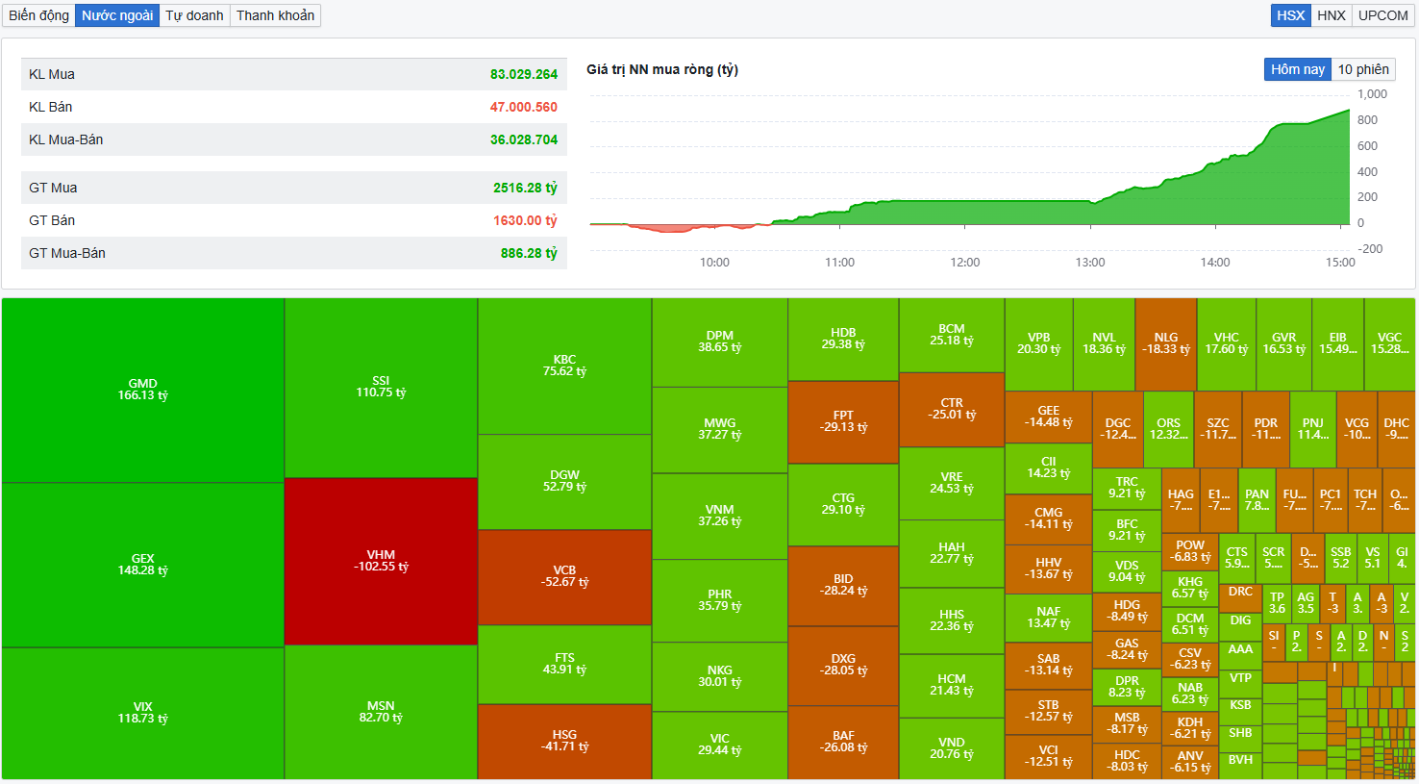Screen dimensions: 1419x784
Task: Open the MSN 82.70 tỷ block
Action: tap(381, 712)
